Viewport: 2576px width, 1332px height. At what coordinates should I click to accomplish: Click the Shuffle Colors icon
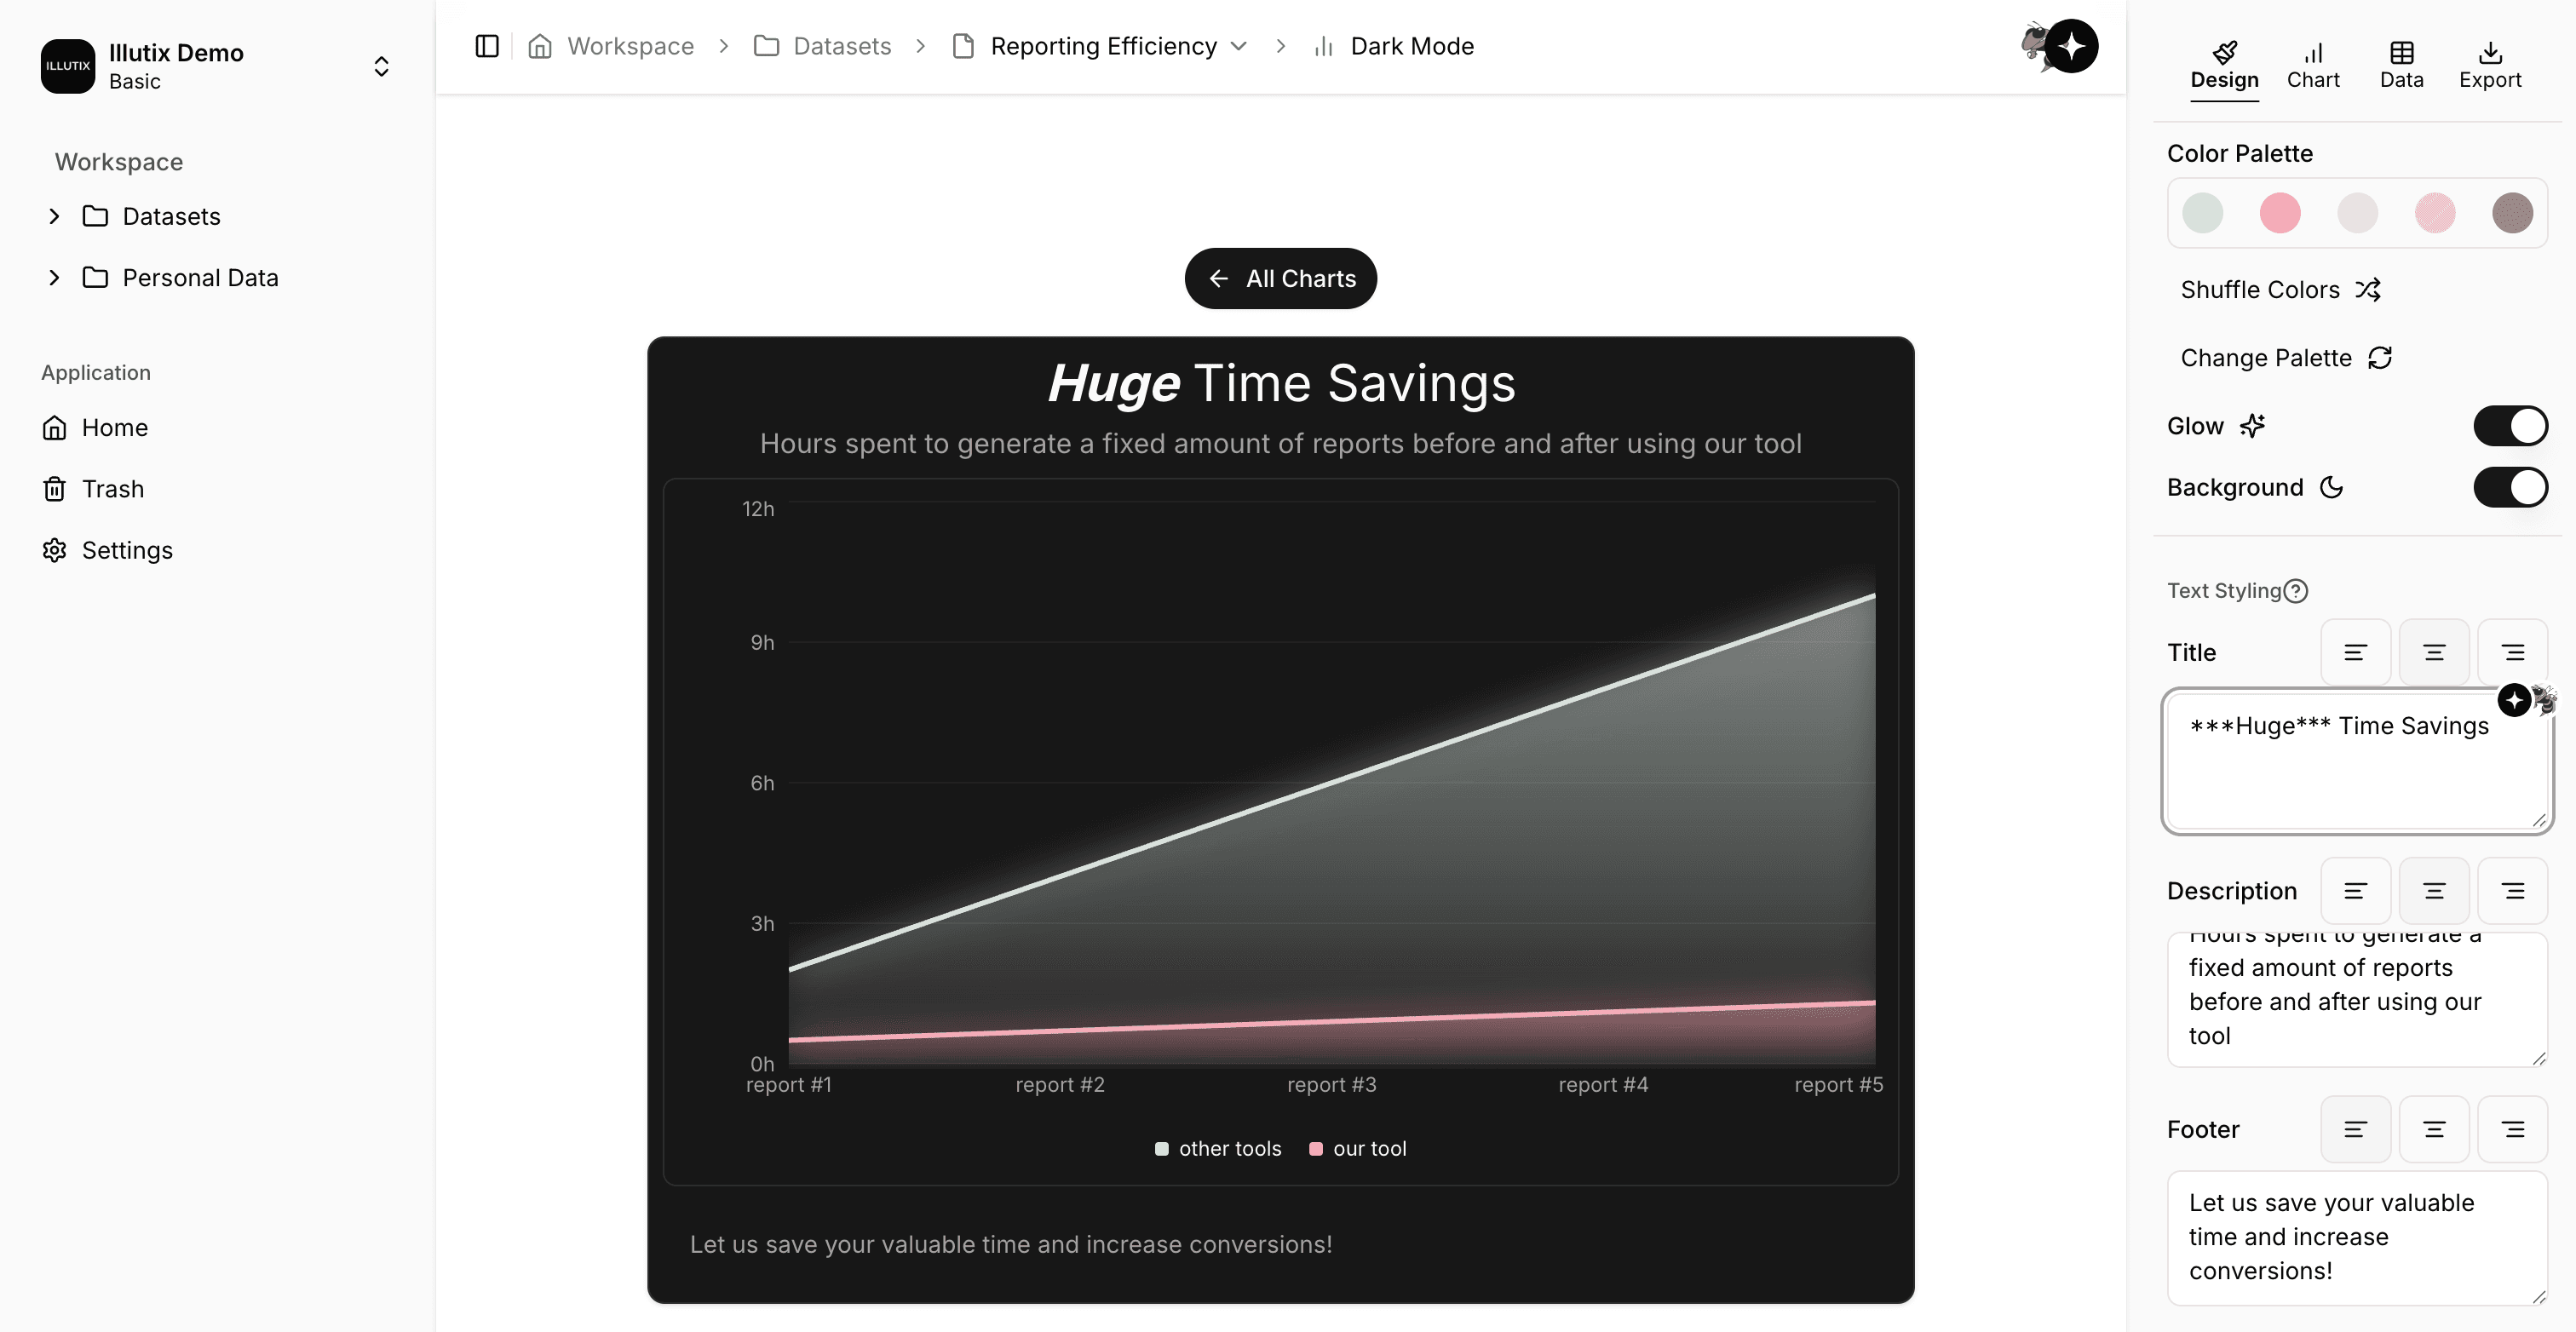point(2367,290)
